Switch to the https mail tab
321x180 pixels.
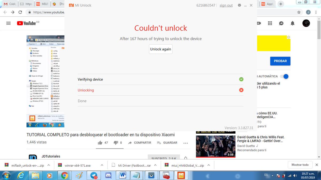coord(26,4)
